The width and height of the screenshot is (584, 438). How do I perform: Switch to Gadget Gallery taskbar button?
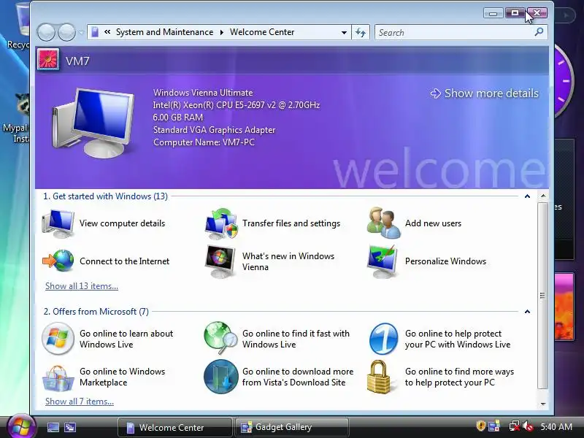(292, 427)
